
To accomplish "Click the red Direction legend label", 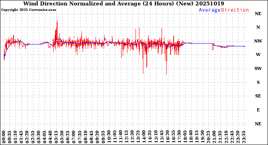I will coord(235,10).
